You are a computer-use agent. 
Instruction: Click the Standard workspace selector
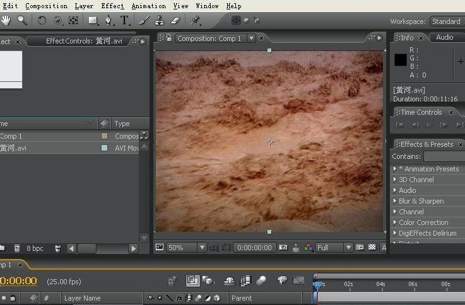click(x=447, y=21)
